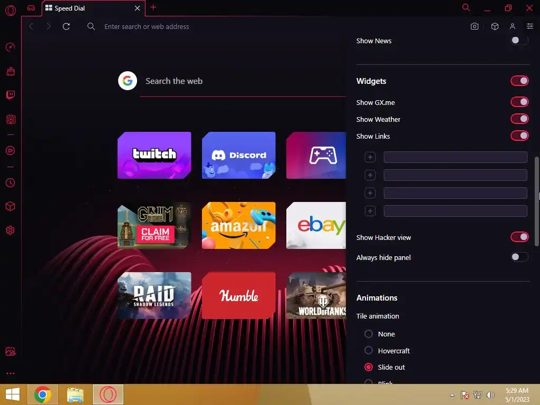The height and width of the screenshot is (405, 540).
Task: Open the Twitch speed dial tile
Action: (x=155, y=156)
